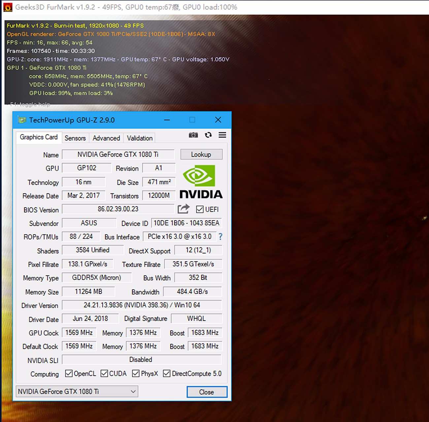429x422 pixels.
Task: Click FurMark's FPS min max avg line
Action: [x=49, y=43]
